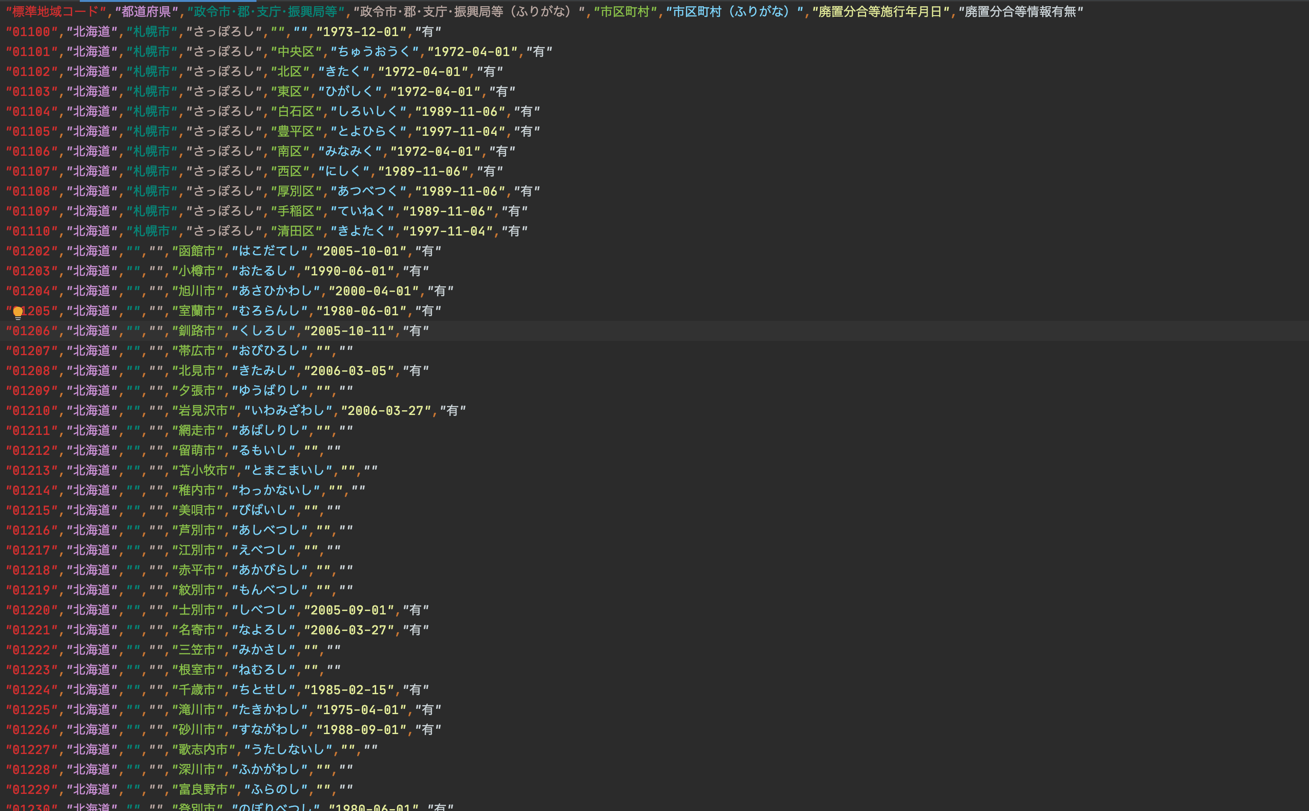Click the とまこまいし furigana text
The width and height of the screenshot is (1309, 811).
click(x=288, y=471)
